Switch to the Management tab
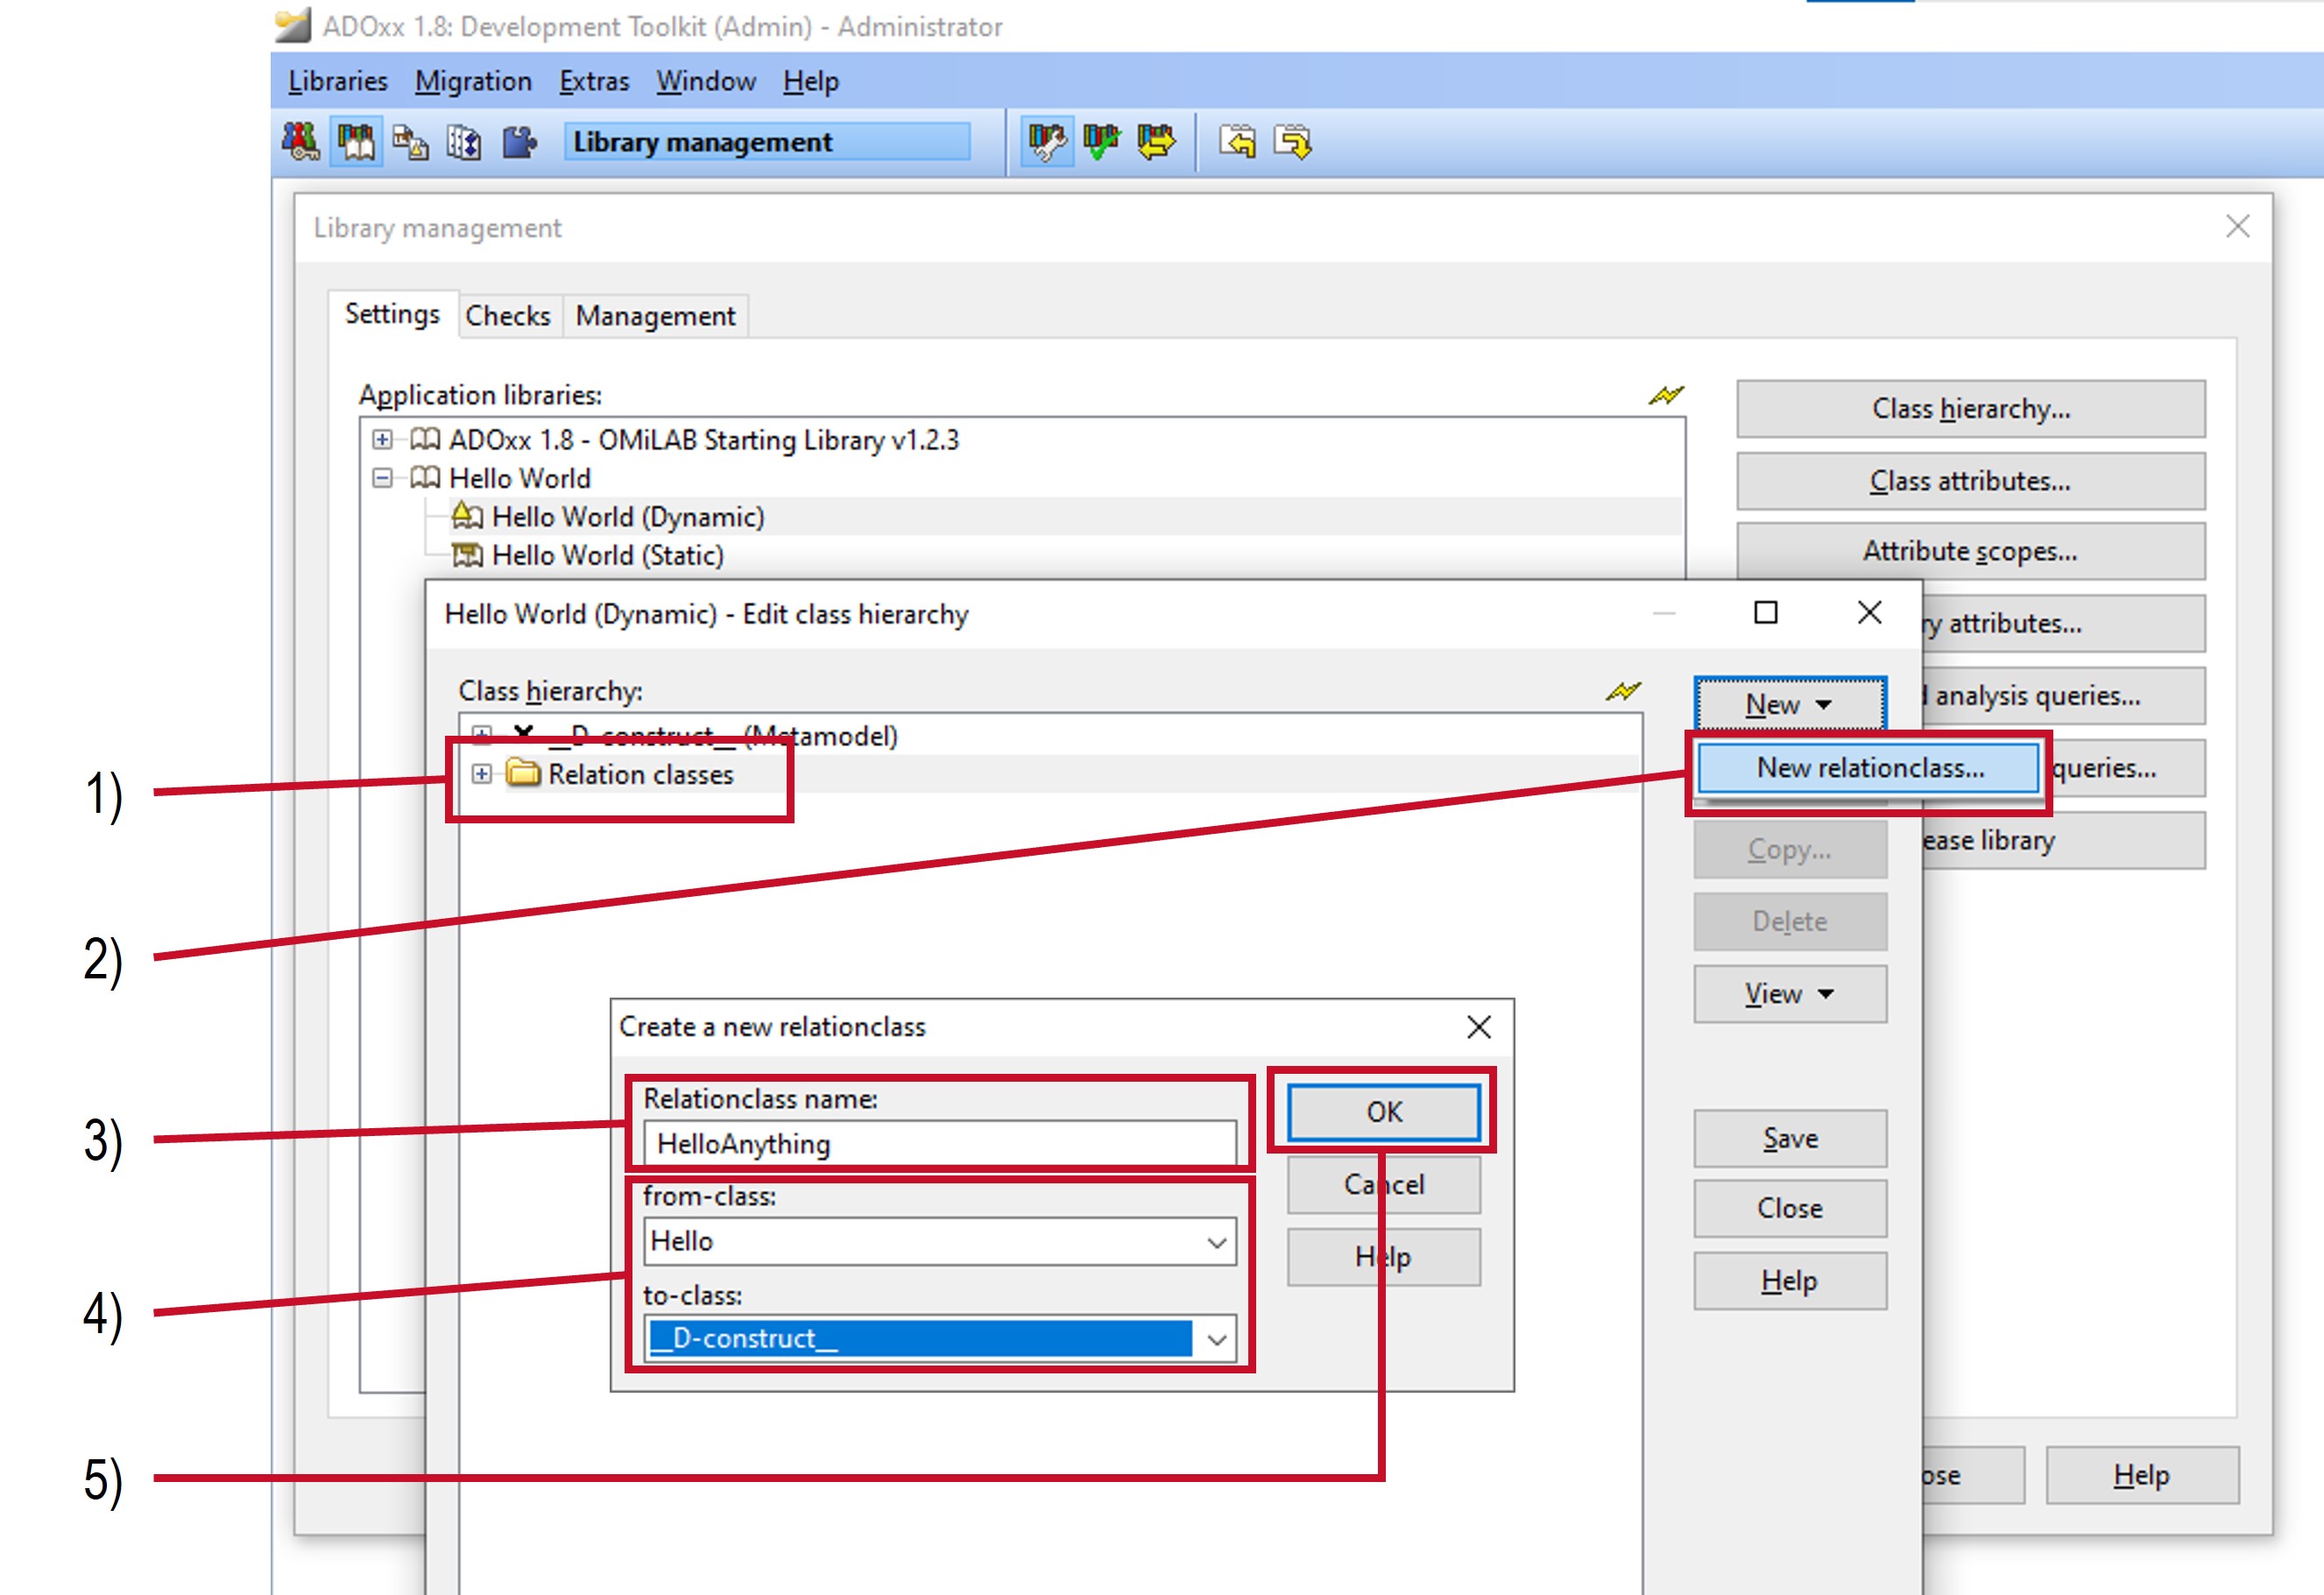The height and width of the screenshot is (1595, 2324). 655,316
